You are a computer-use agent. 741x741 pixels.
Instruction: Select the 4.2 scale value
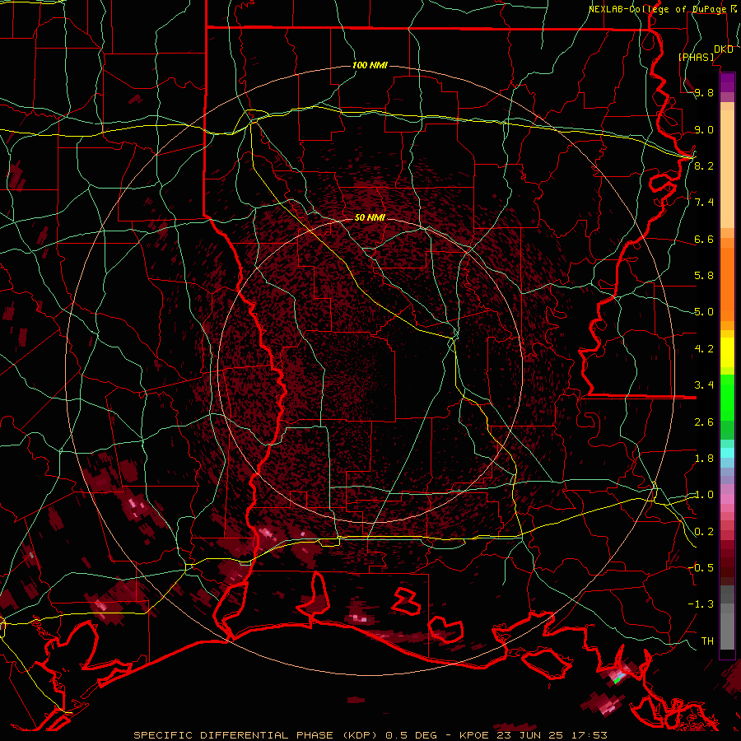704,348
